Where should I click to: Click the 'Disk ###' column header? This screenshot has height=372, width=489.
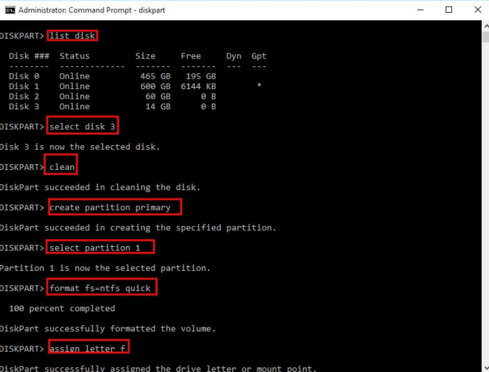click(29, 56)
